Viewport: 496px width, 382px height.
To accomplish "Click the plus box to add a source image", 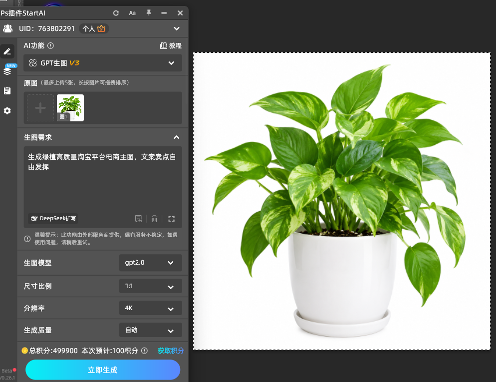I will pos(40,108).
